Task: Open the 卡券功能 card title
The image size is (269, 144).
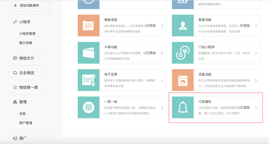Action: [x=111, y=47]
